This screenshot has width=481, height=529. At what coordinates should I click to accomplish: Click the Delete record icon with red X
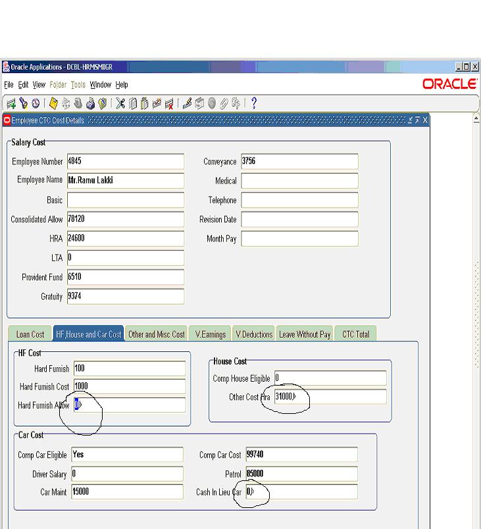(170, 103)
